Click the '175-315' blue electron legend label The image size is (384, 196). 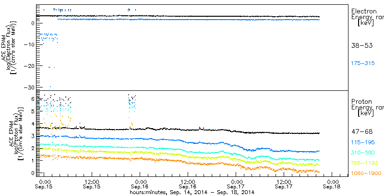[x=363, y=64]
